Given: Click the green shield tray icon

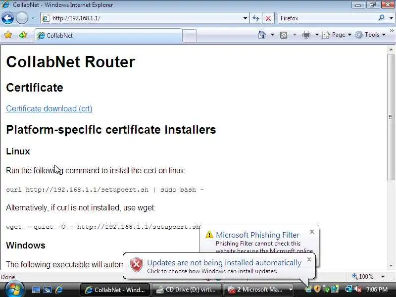Looking at the screenshot, I should 326,289.
